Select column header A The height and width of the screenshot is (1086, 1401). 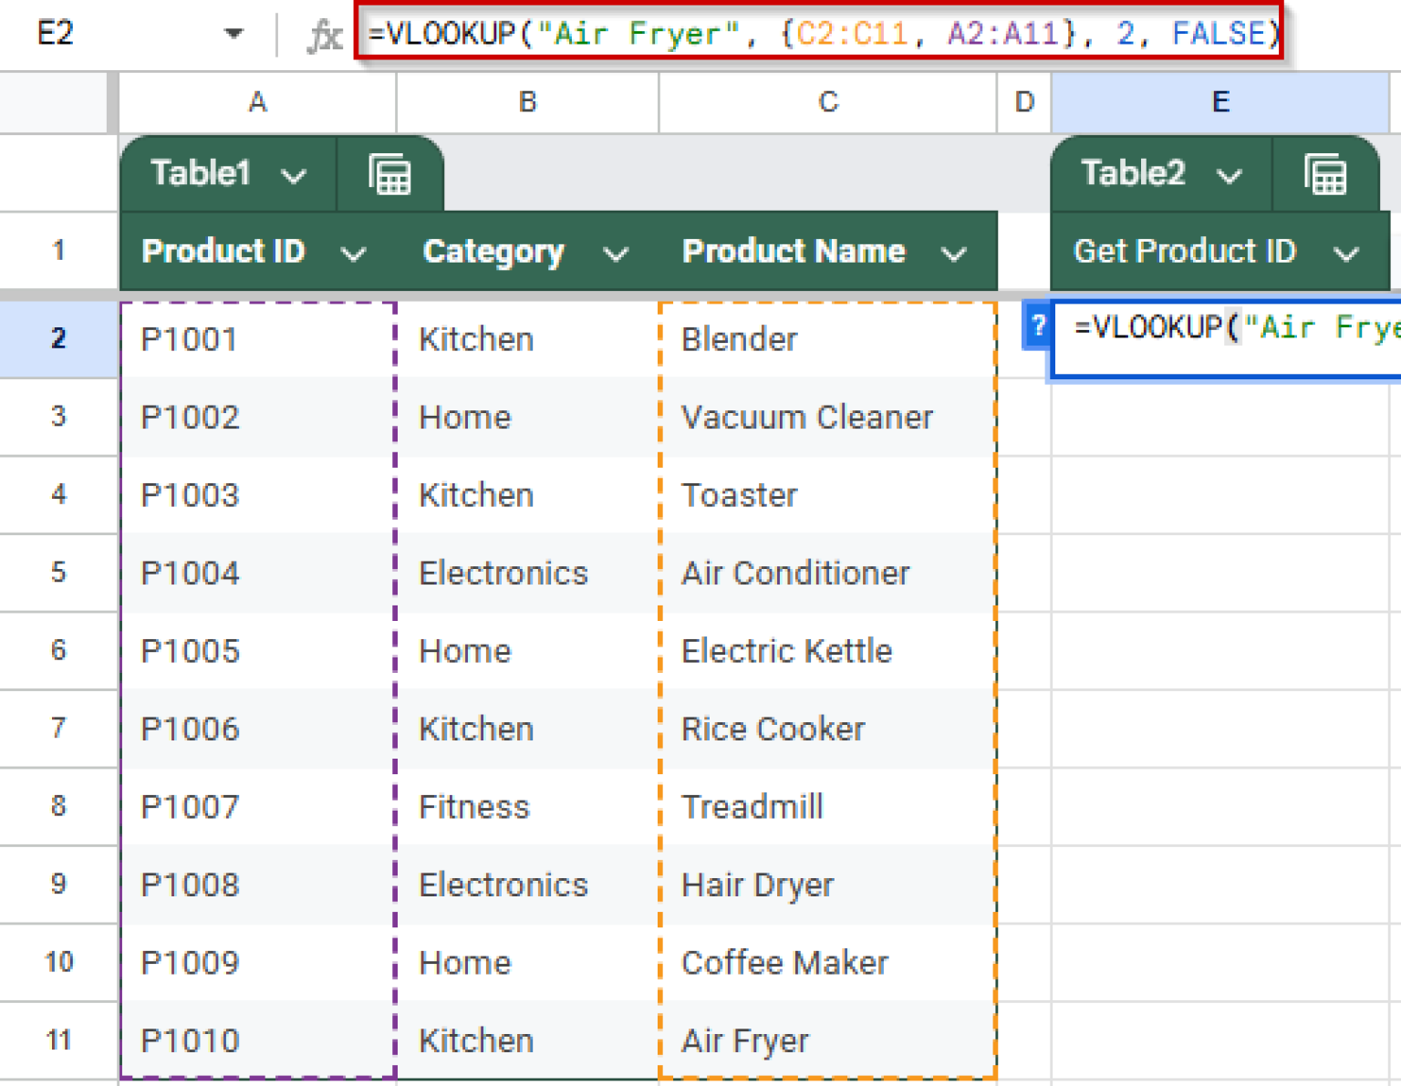pyautogui.click(x=257, y=102)
